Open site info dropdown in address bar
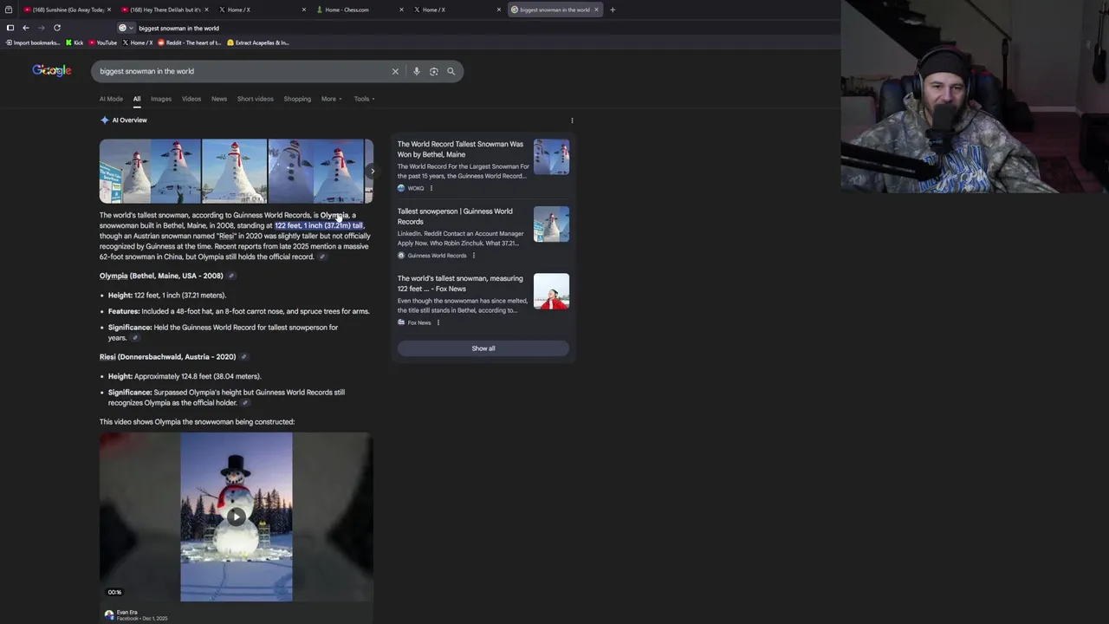This screenshot has height=624, width=1109. coord(126,28)
